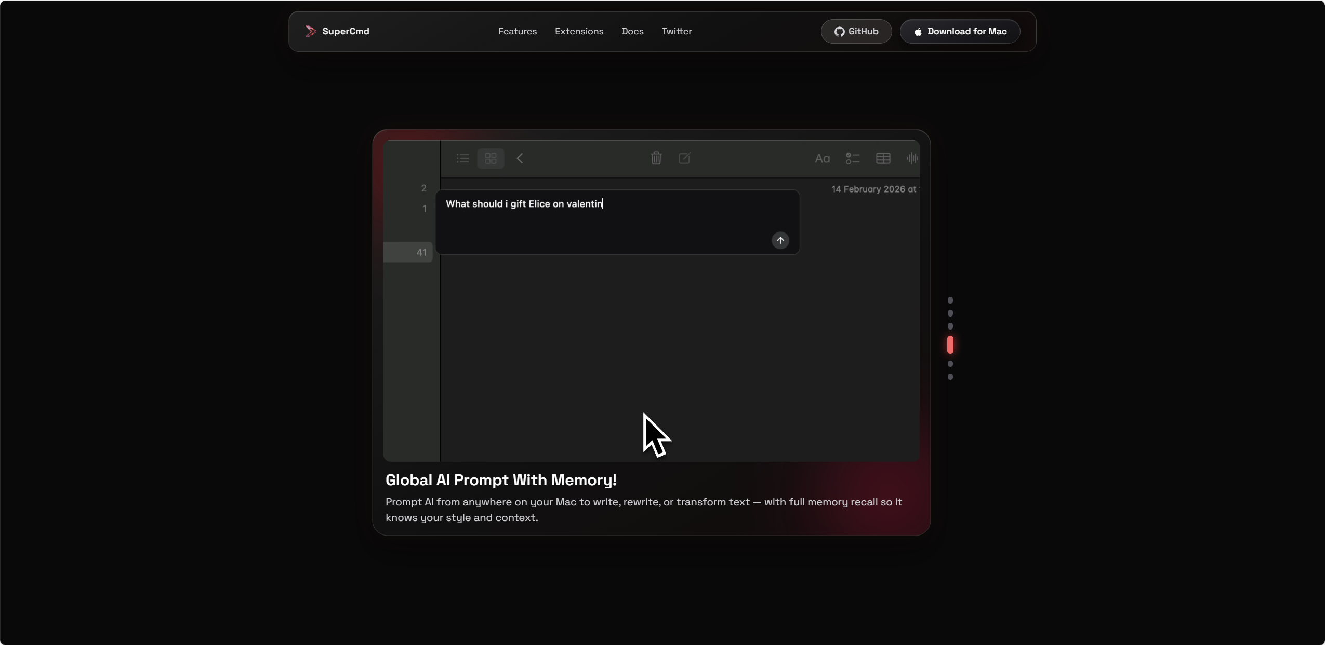Viewport: 1325px width, 645px height.
Task: Click the trash delete icon
Action: pos(656,158)
